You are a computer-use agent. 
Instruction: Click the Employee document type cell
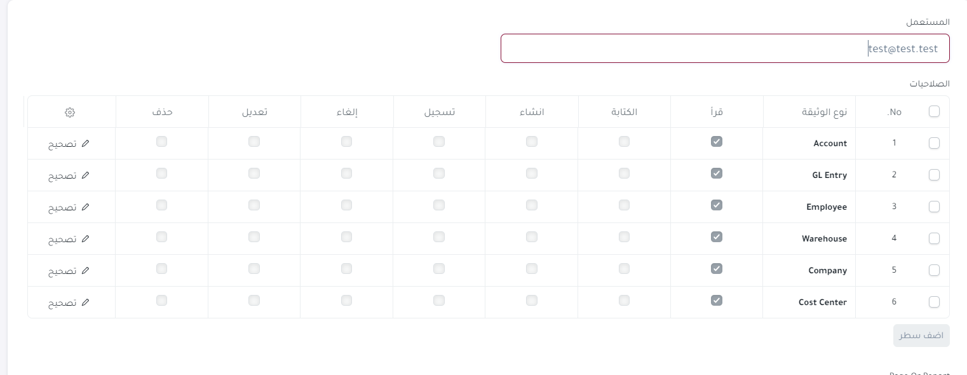(809, 207)
